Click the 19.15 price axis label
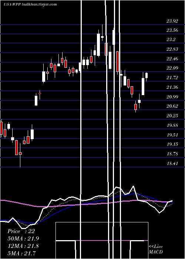This screenshot has width=185, height=259. pos(172,144)
